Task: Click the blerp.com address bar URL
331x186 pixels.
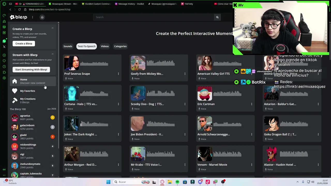Action: pyautogui.click(x=50, y=9)
